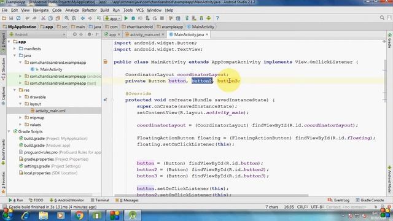The width and height of the screenshot is (393, 221).
Task: Open the Run tool window
Action: [16, 200]
